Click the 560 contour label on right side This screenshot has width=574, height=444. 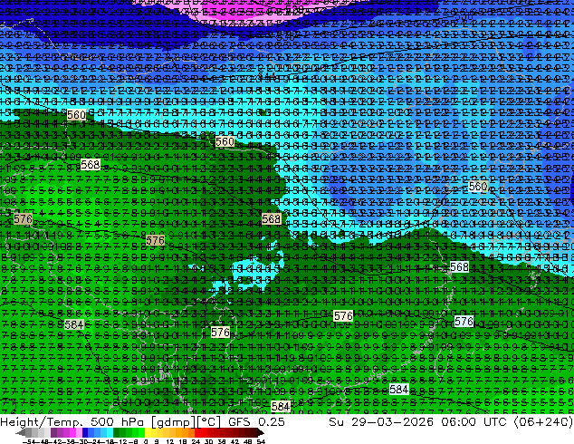(x=478, y=187)
